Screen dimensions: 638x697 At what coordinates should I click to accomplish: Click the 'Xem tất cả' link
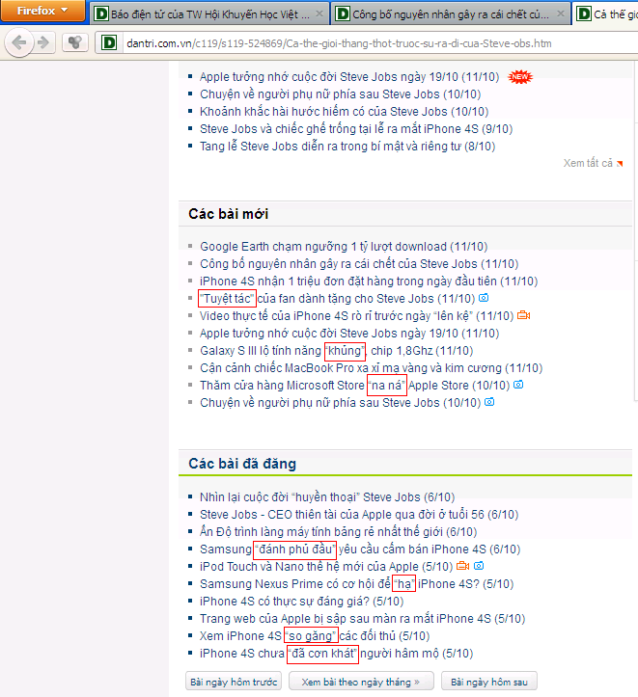coord(588,163)
